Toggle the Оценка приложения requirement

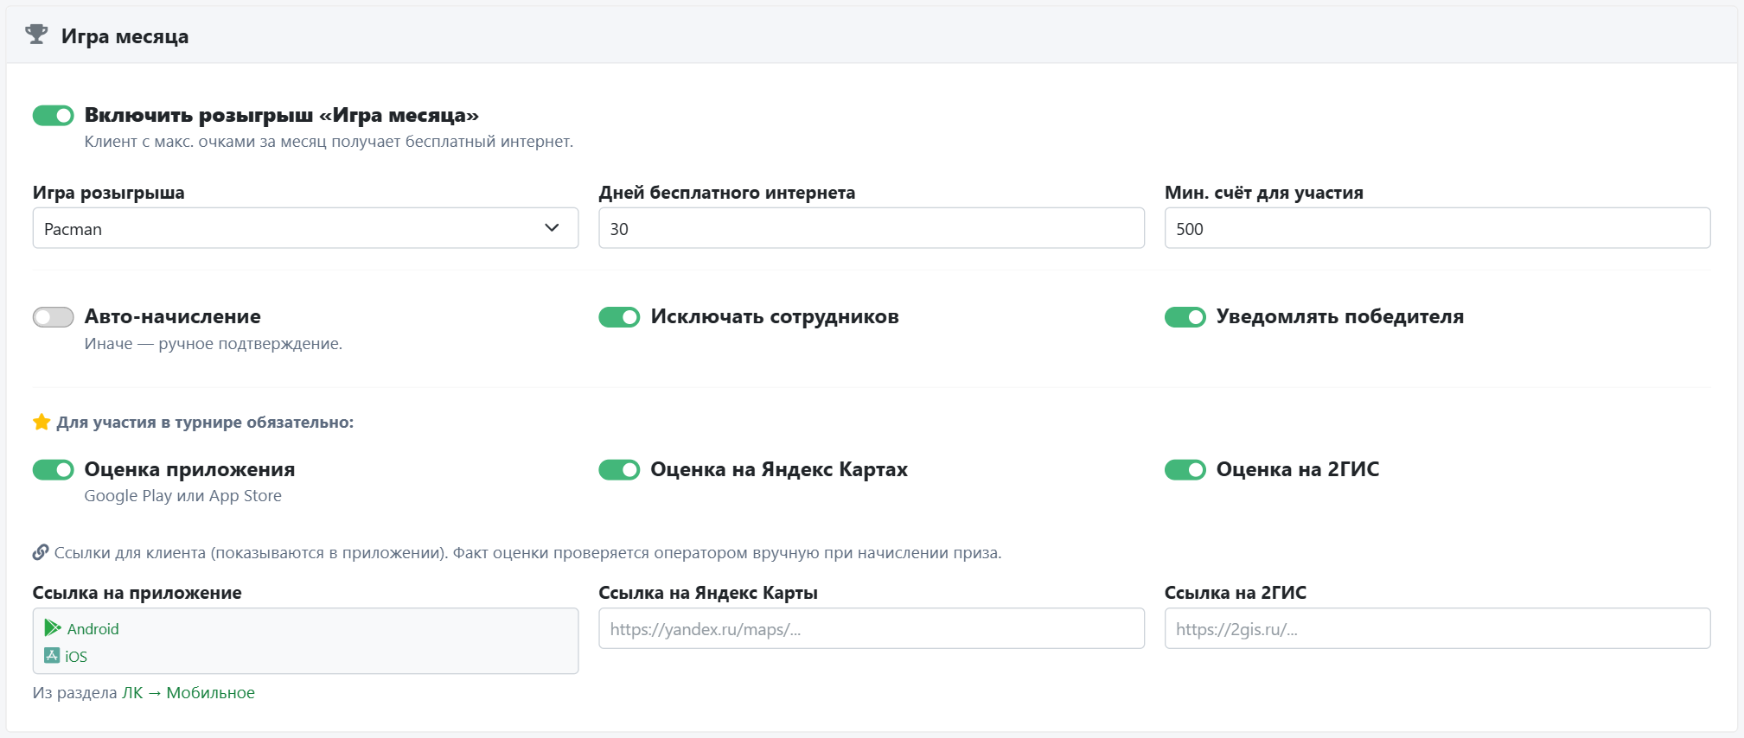[x=54, y=469]
